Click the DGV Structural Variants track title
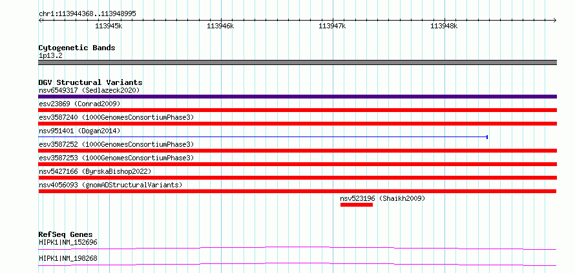 click(90, 82)
